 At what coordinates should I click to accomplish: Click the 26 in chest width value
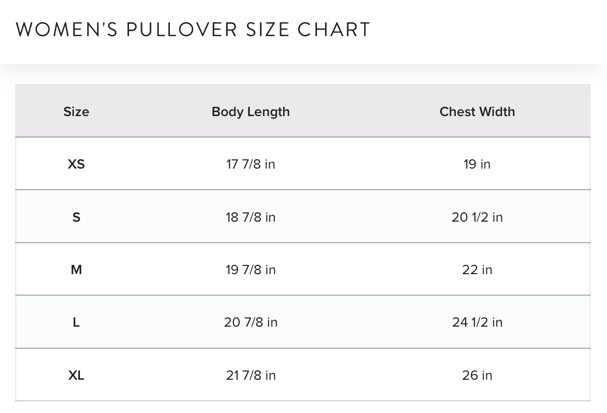click(x=477, y=375)
